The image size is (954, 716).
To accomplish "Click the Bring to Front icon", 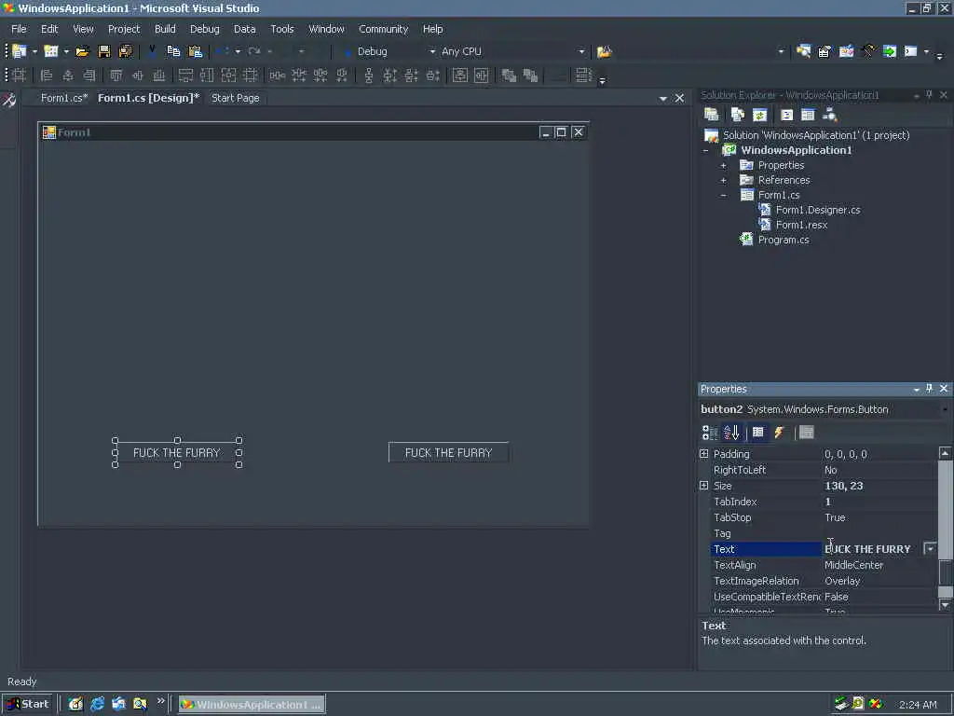I will [x=509, y=76].
